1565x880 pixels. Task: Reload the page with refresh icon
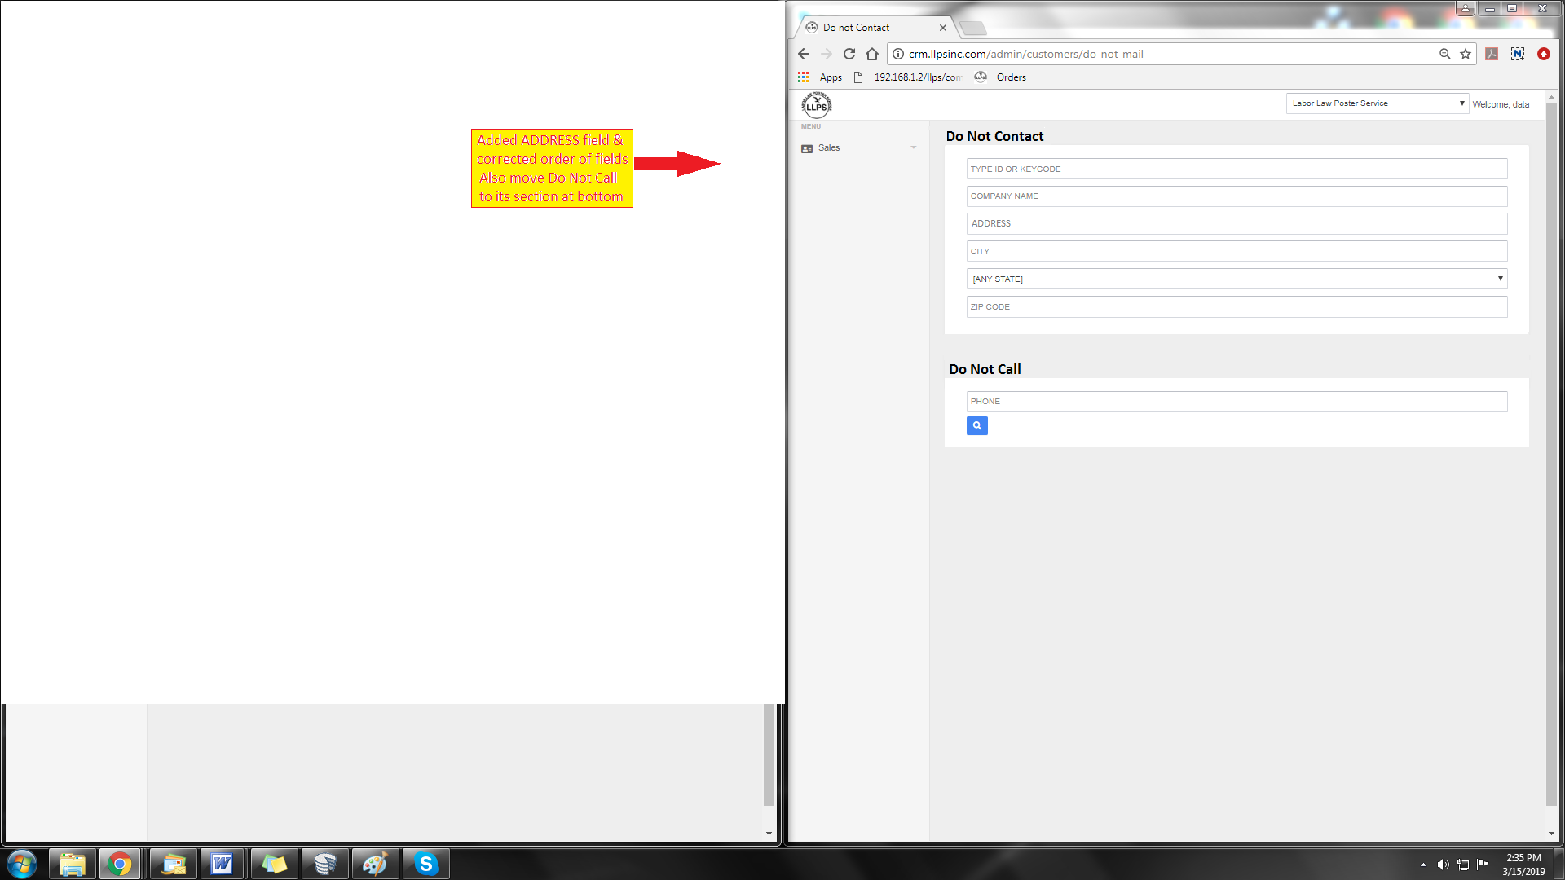click(849, 54)
